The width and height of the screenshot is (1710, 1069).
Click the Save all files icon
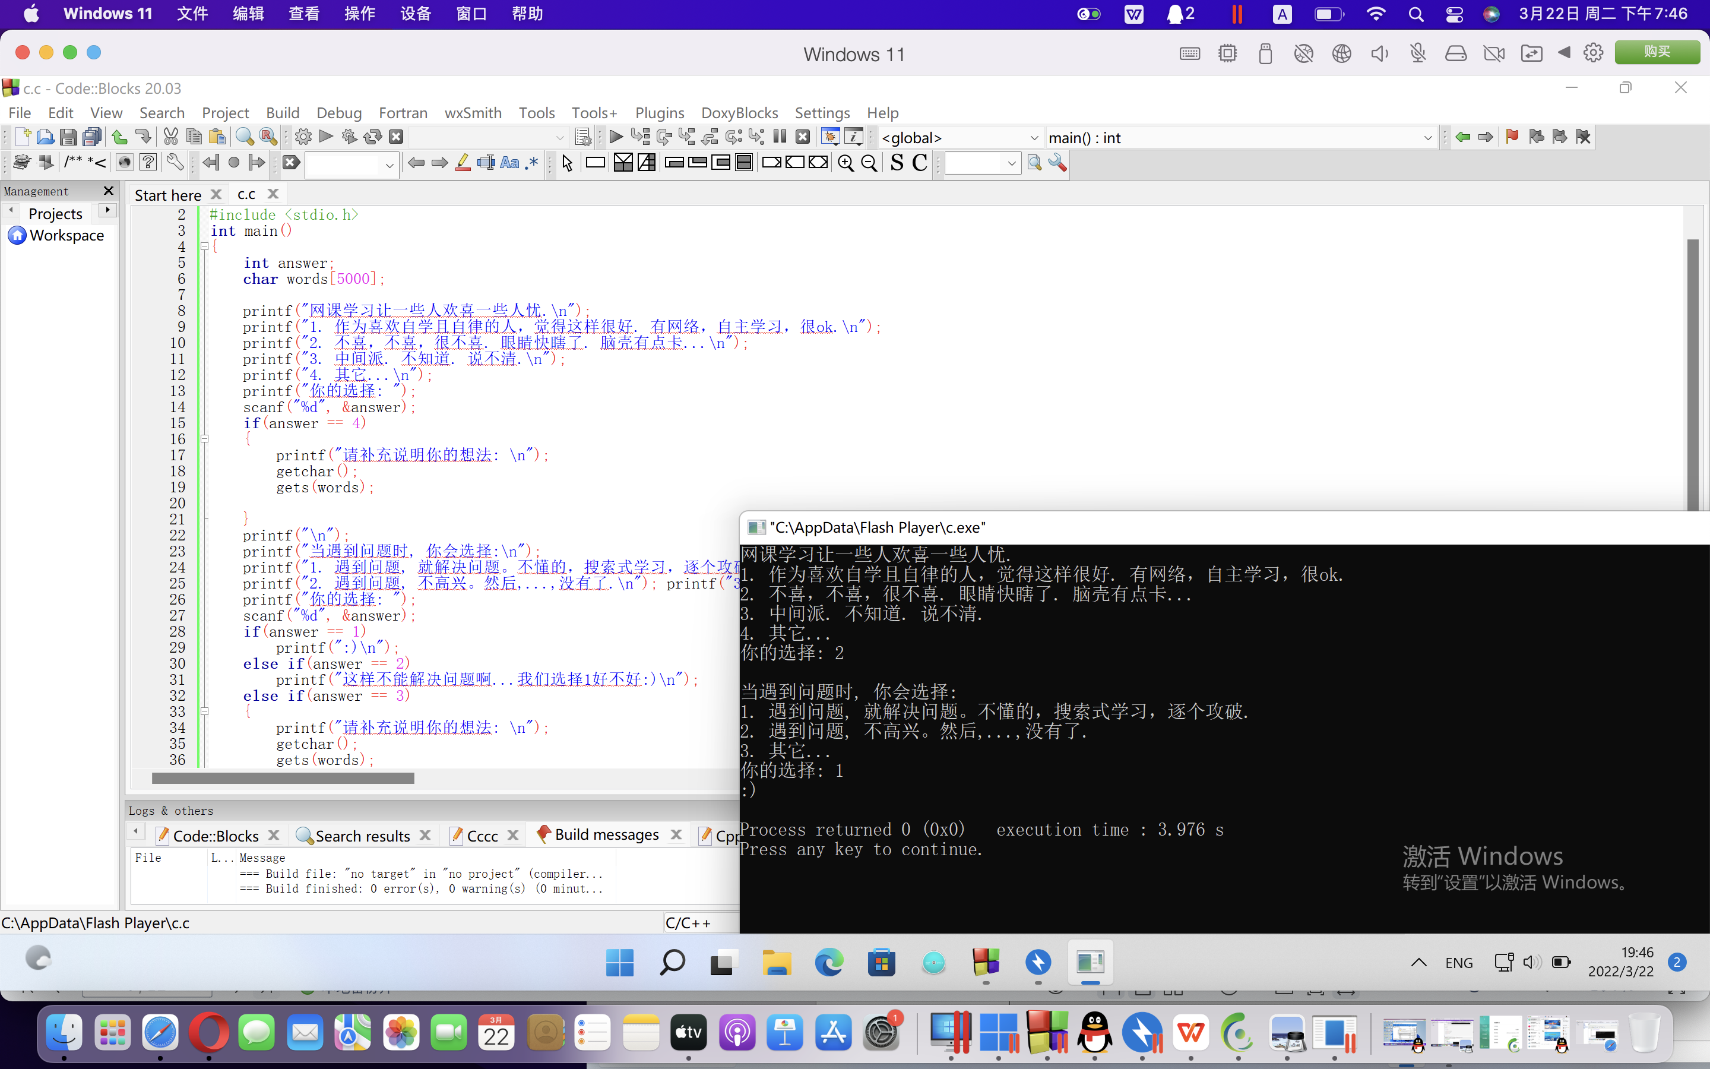coord(92,137)
